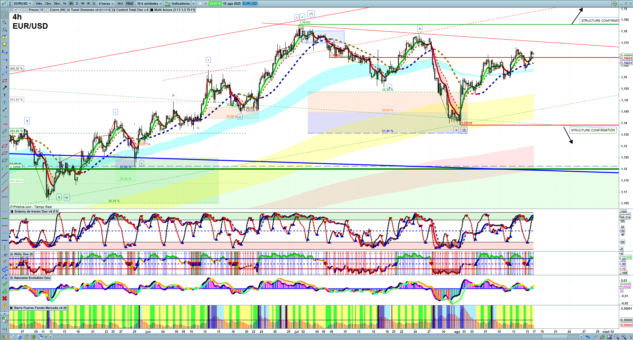Open the 10 k unidades dropdown

pyautogui.click(x=149, y=4)
